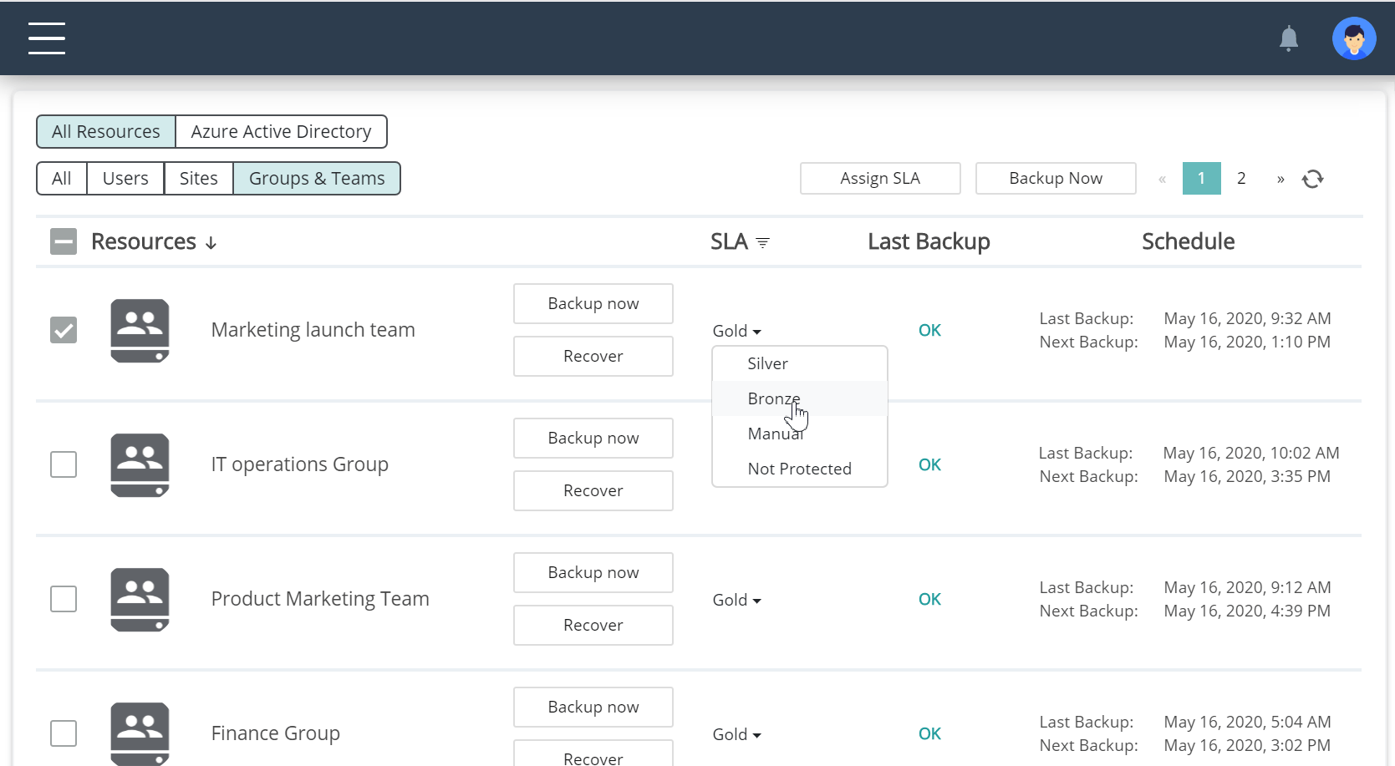Image resolution: width=1395 pixels, height=766 pixels.
Task: Select Bronze from the SLA list
Action: coord(773,399)
